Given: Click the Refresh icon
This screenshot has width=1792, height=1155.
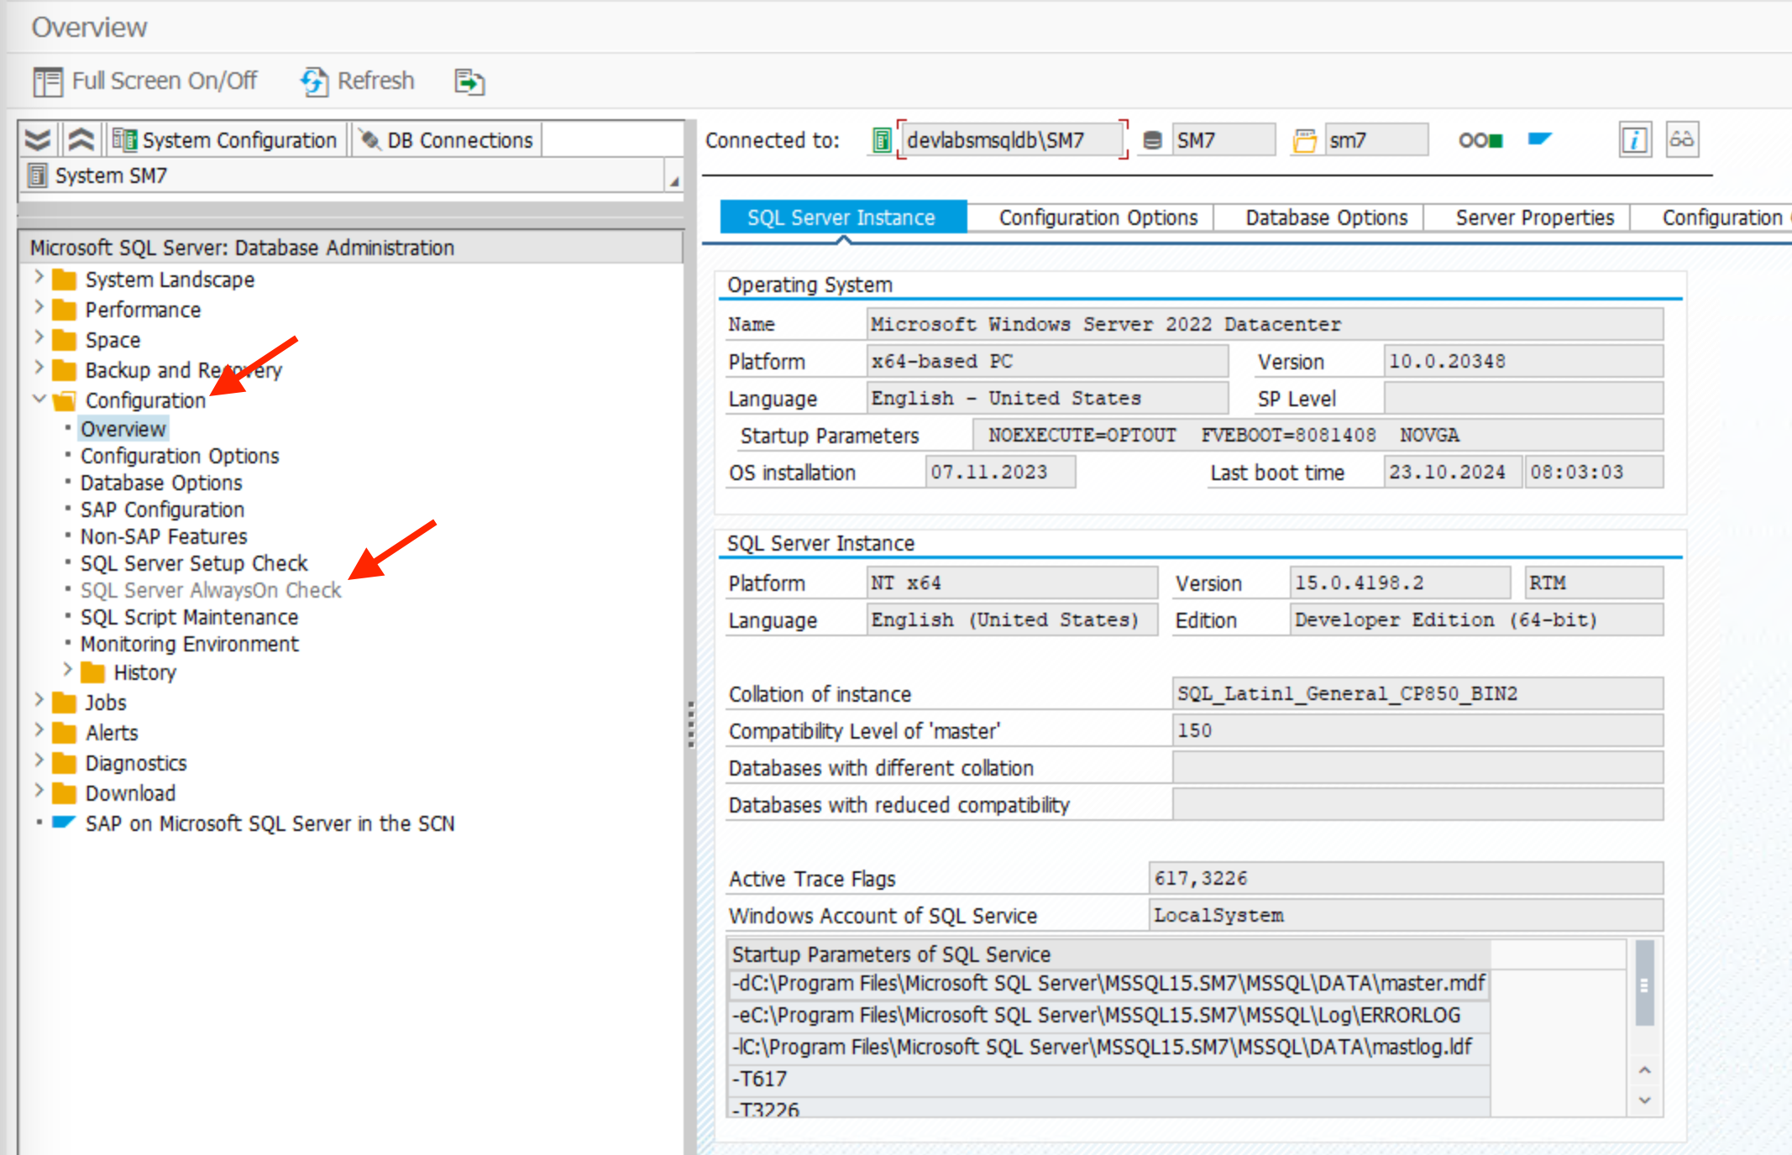Looking at the screenshot, I should tap(314, 81).
